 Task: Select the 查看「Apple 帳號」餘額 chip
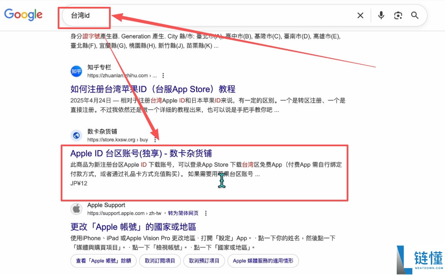pos(103,261)
